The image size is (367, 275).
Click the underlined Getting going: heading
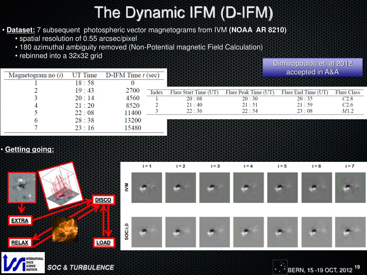coord(29,149)
